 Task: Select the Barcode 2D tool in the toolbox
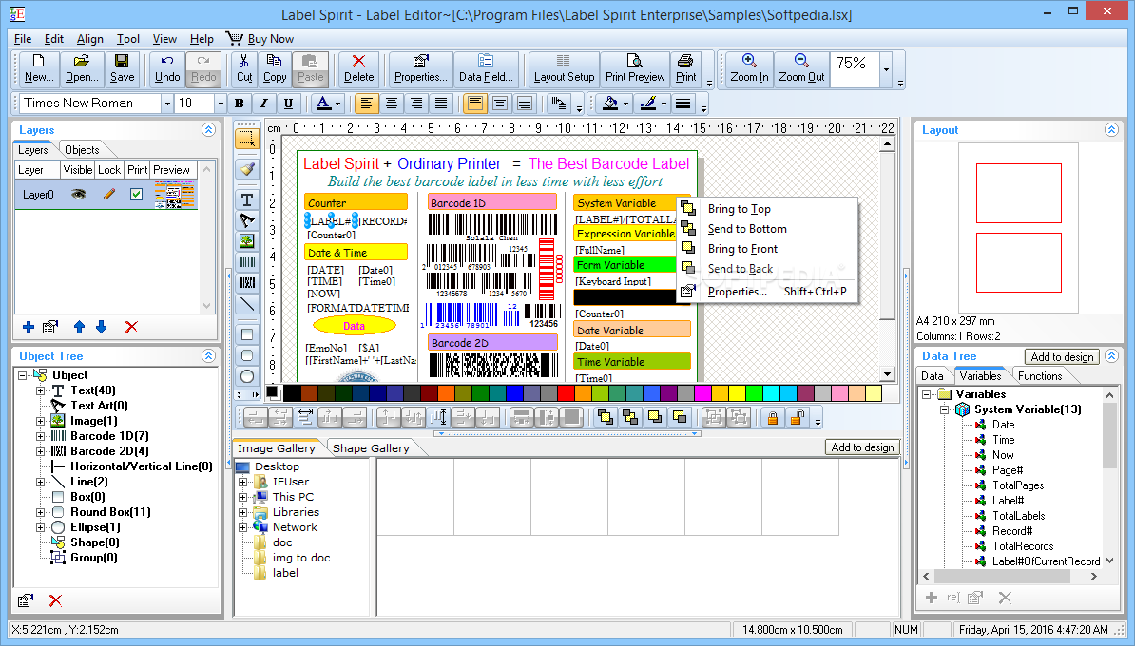247,283
